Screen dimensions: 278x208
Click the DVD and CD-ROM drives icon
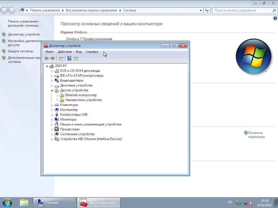click(57, 71)
